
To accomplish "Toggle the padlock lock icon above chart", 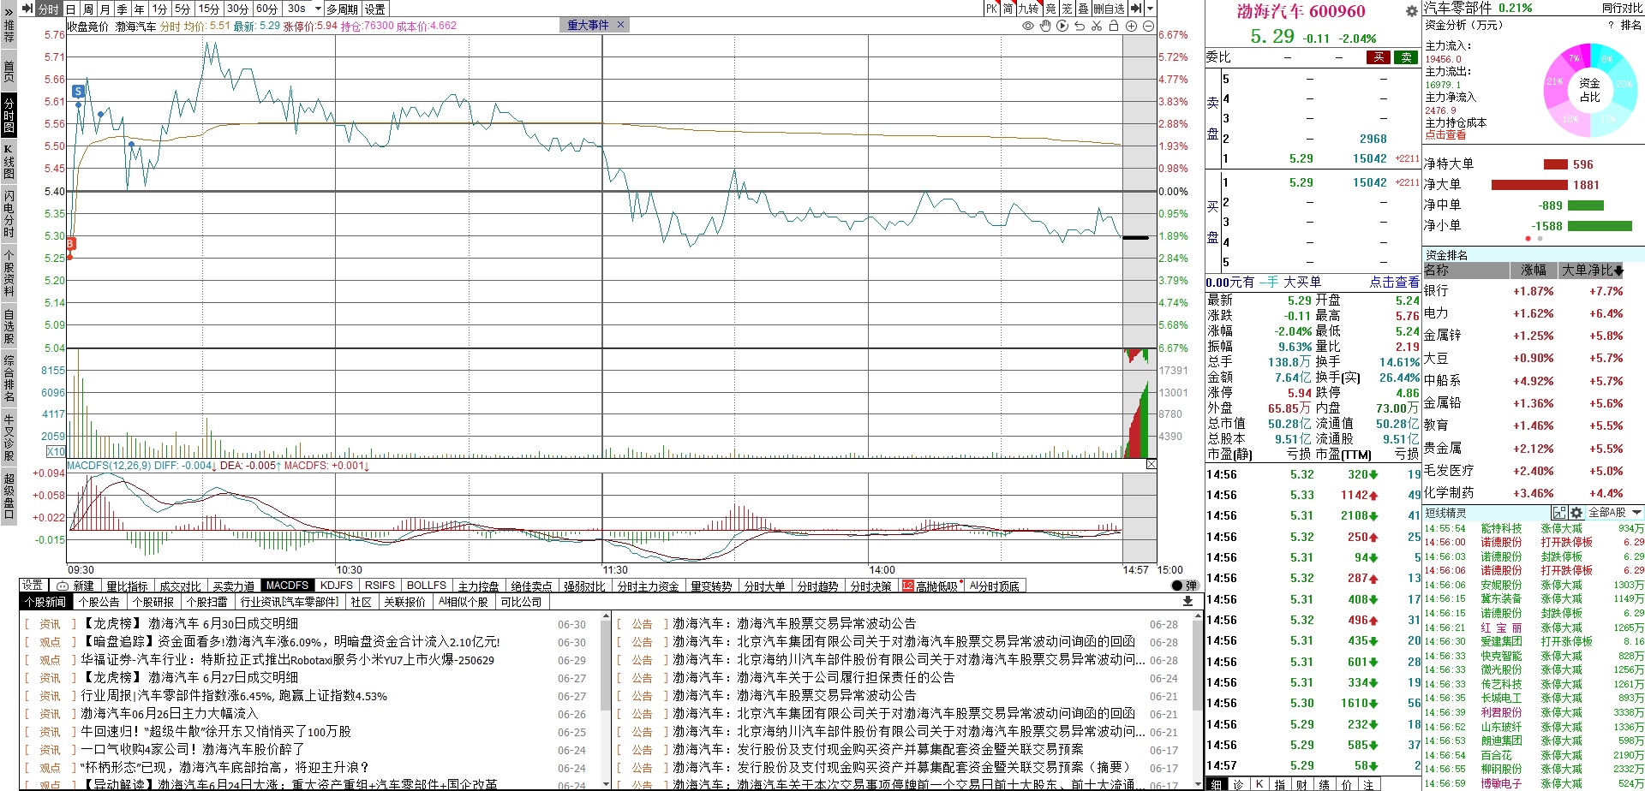I will tap(1114, 26).
